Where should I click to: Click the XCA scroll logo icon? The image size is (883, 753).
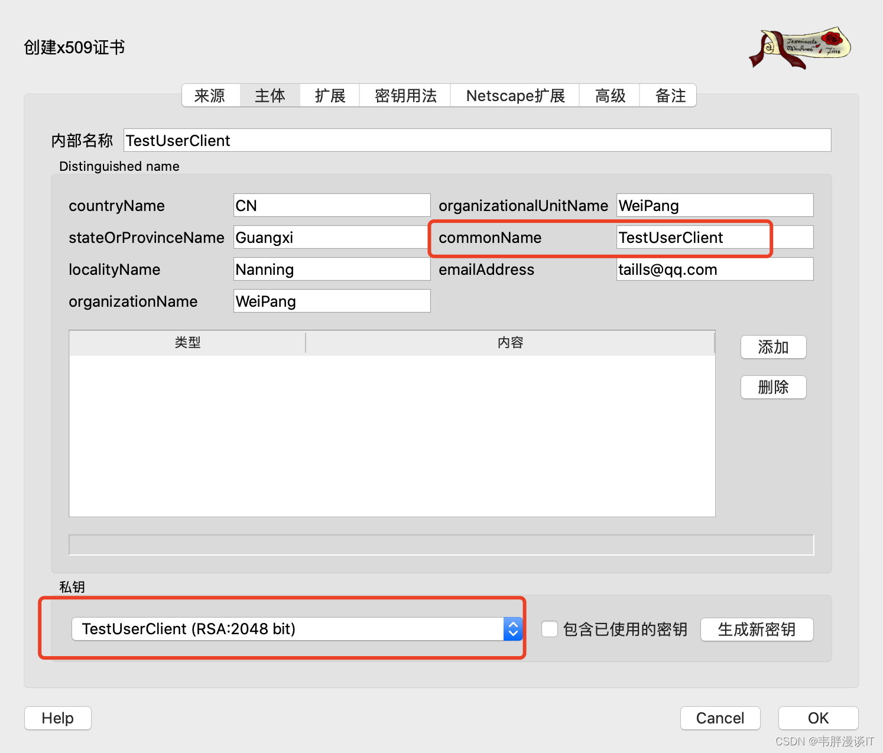click(800, 47)
